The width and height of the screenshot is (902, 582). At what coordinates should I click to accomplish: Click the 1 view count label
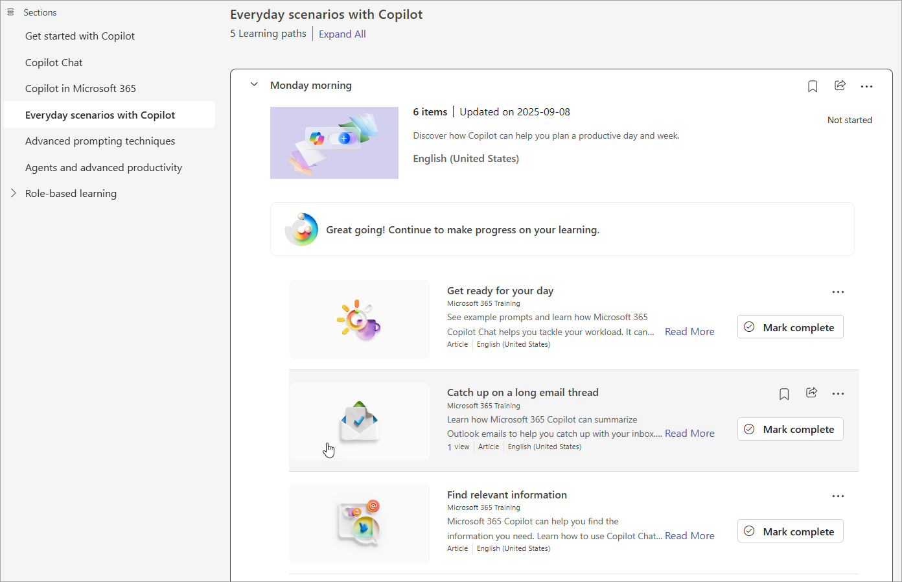point(458,447)
